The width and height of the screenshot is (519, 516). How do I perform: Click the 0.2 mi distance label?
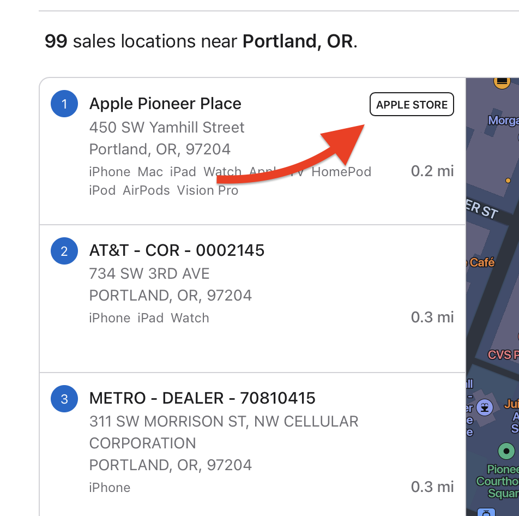point(432,171)
